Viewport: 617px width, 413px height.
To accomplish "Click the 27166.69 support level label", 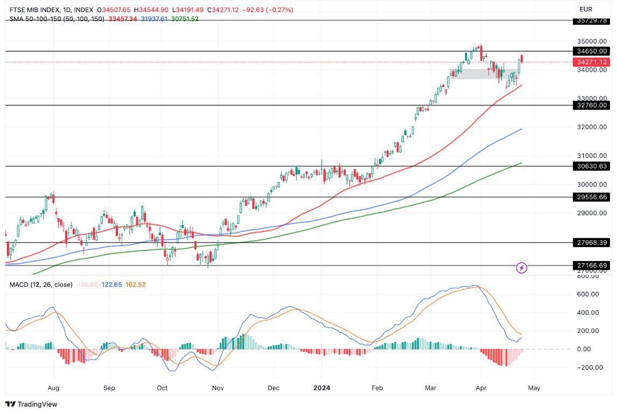I will coord(591,265).
